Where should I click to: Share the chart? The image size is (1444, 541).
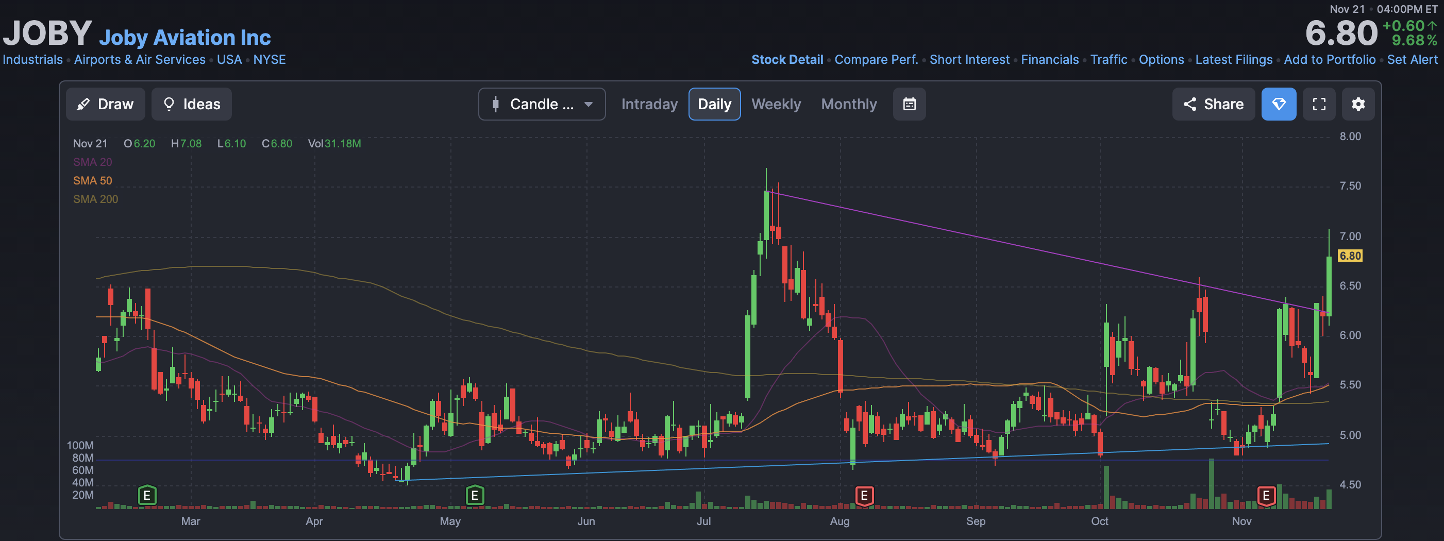1213,104
